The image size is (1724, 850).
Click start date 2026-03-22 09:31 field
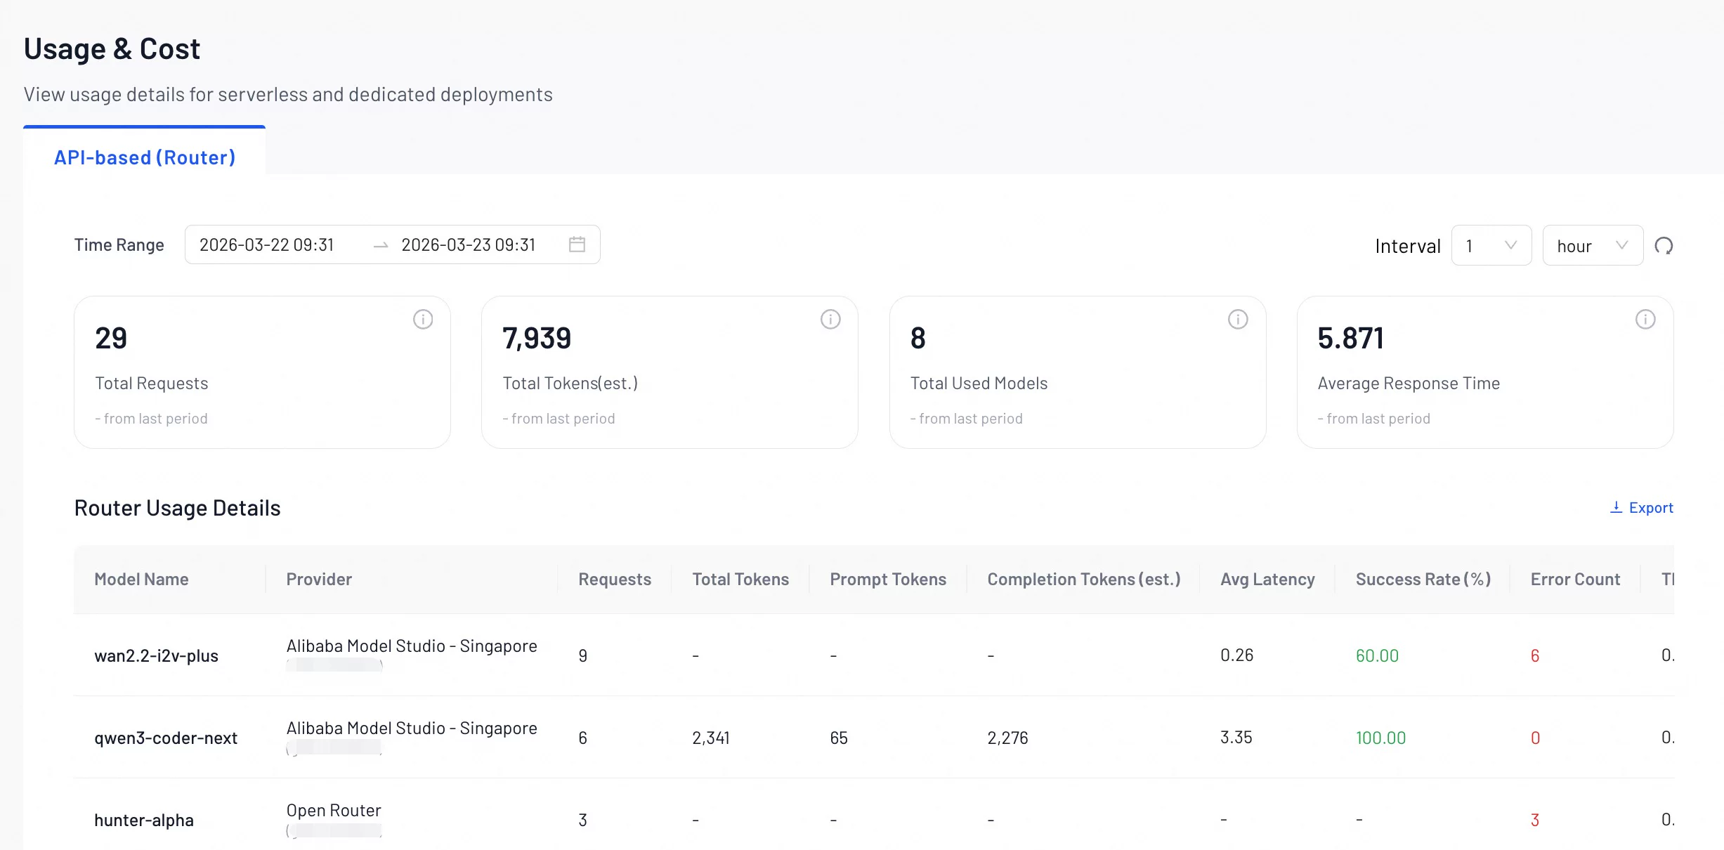tap(266, 244)
